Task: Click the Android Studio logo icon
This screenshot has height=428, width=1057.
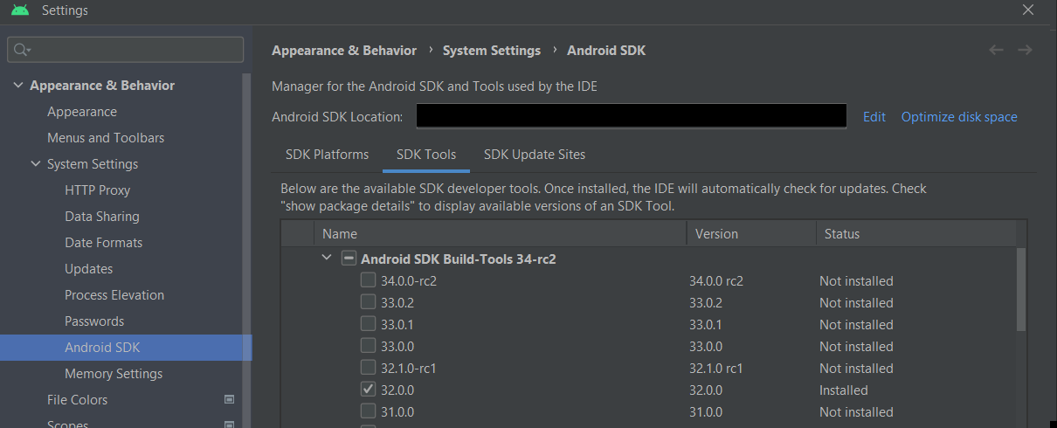Action: (x=20, y=10)
